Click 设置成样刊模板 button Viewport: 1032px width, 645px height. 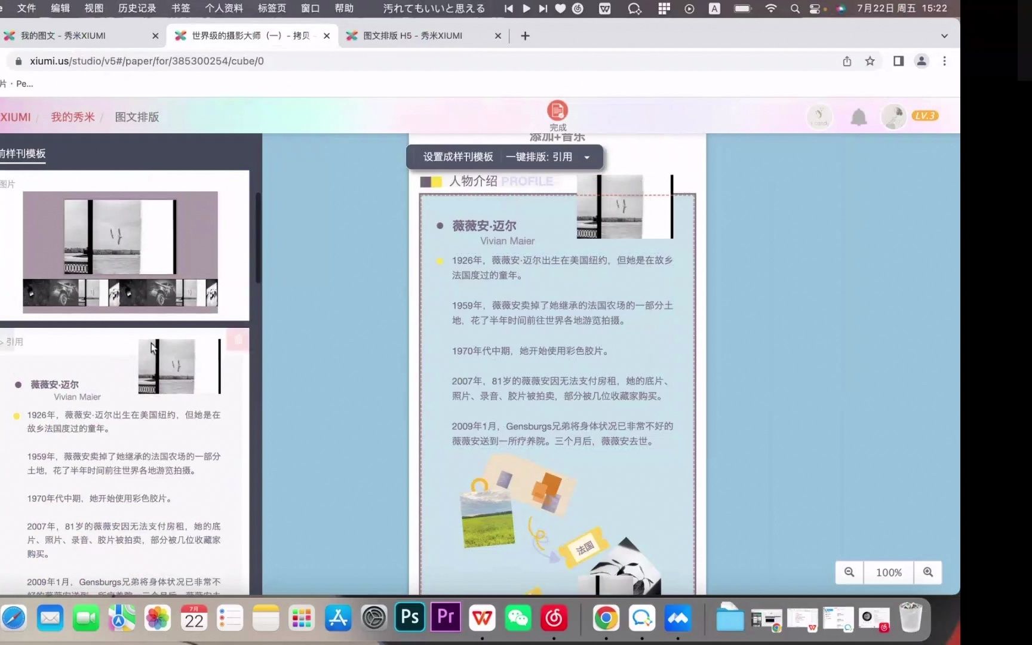[x=458, y=157]
